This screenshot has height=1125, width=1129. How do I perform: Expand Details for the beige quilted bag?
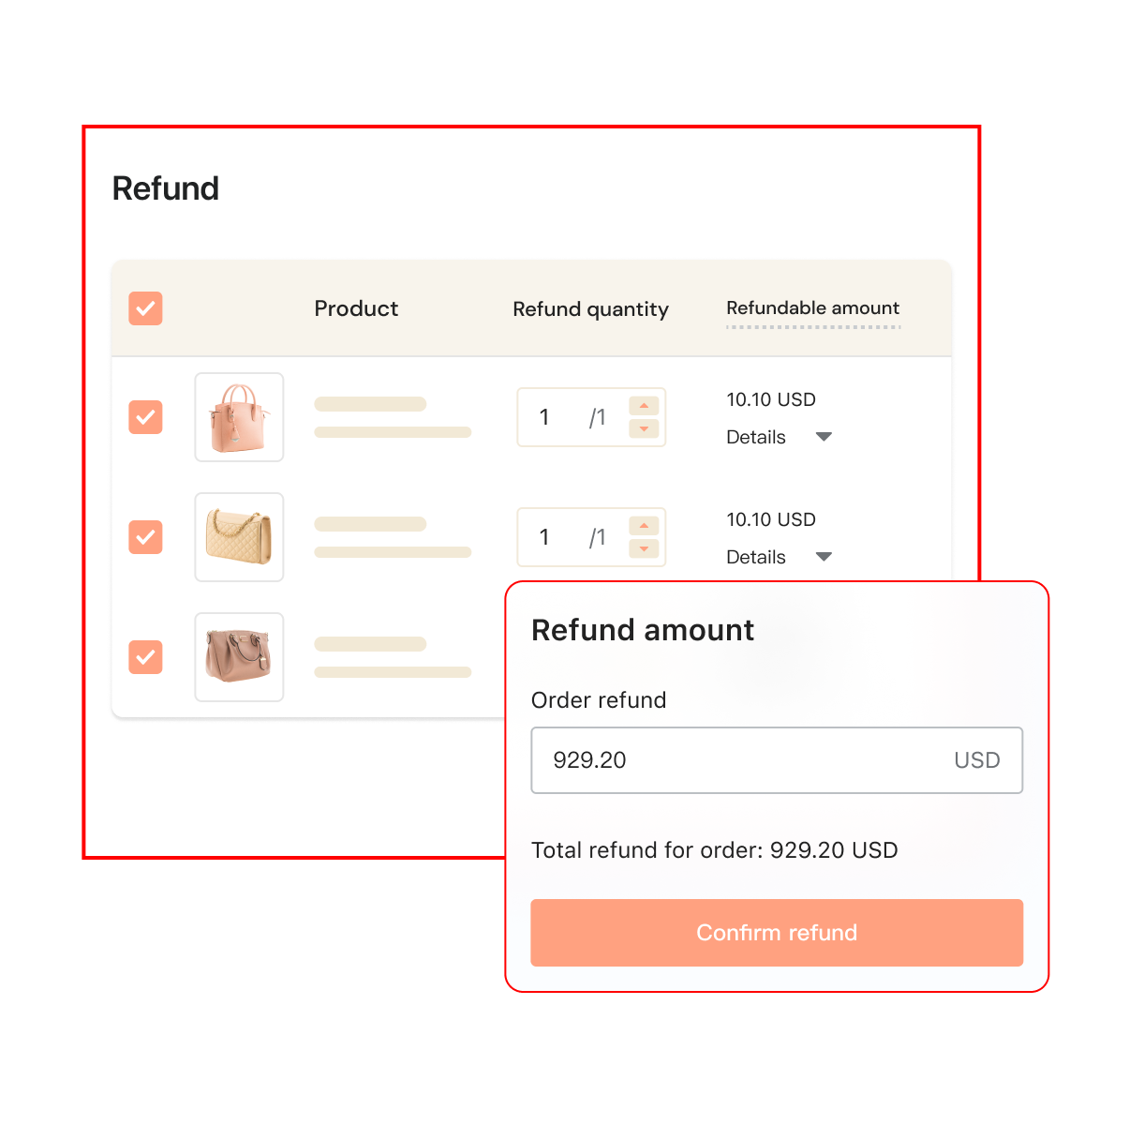pyautogui.click(x=779, y=557)
